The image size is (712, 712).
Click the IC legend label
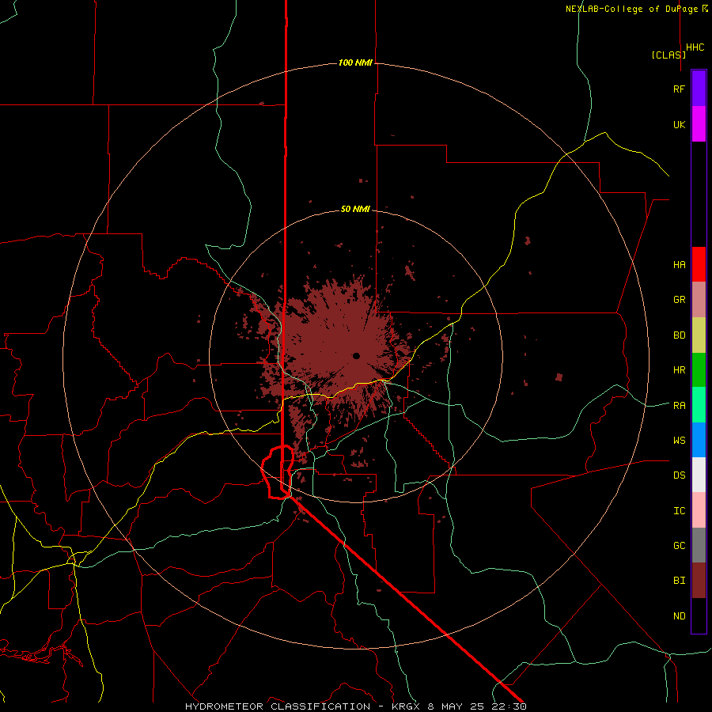point(679,510)
